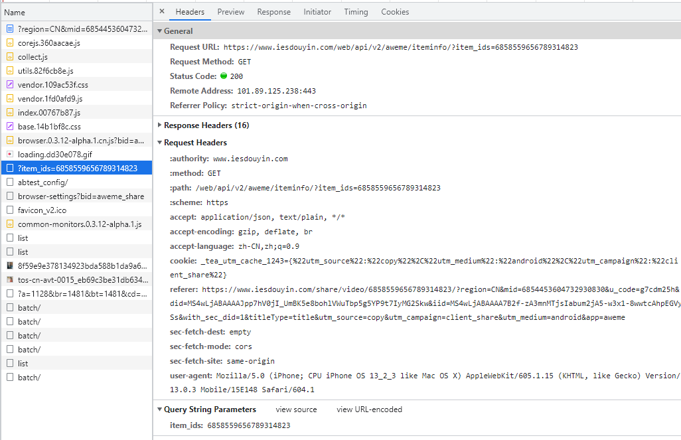Collapse the Query String Parameters section

160,409
